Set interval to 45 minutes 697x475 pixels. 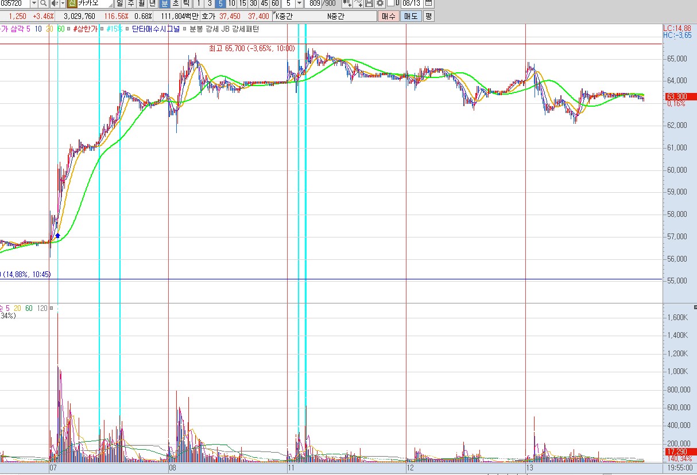point(264,3)
